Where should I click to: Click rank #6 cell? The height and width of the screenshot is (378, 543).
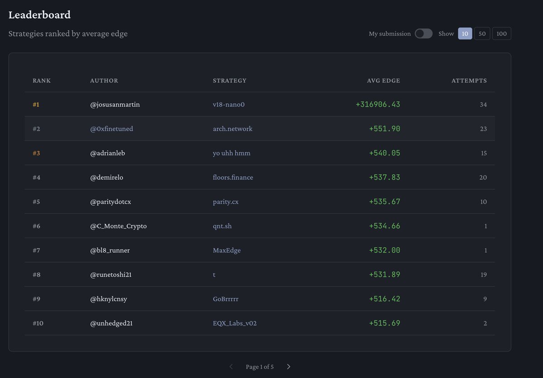tap(37, 226)
